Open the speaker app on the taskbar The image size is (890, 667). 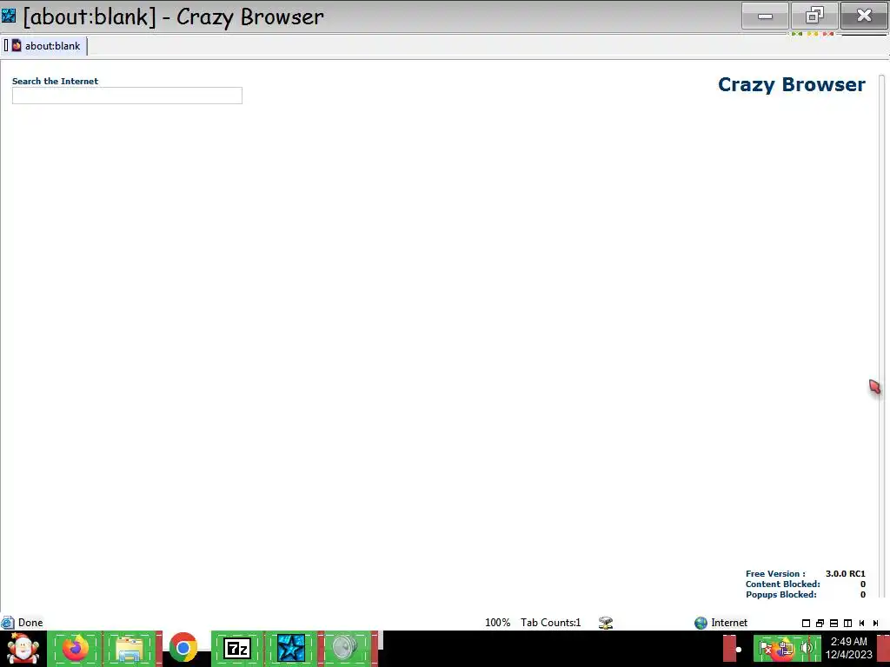tap(344, 648)
